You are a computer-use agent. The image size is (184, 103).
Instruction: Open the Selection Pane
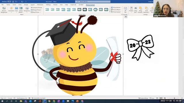tap(152, 10)
